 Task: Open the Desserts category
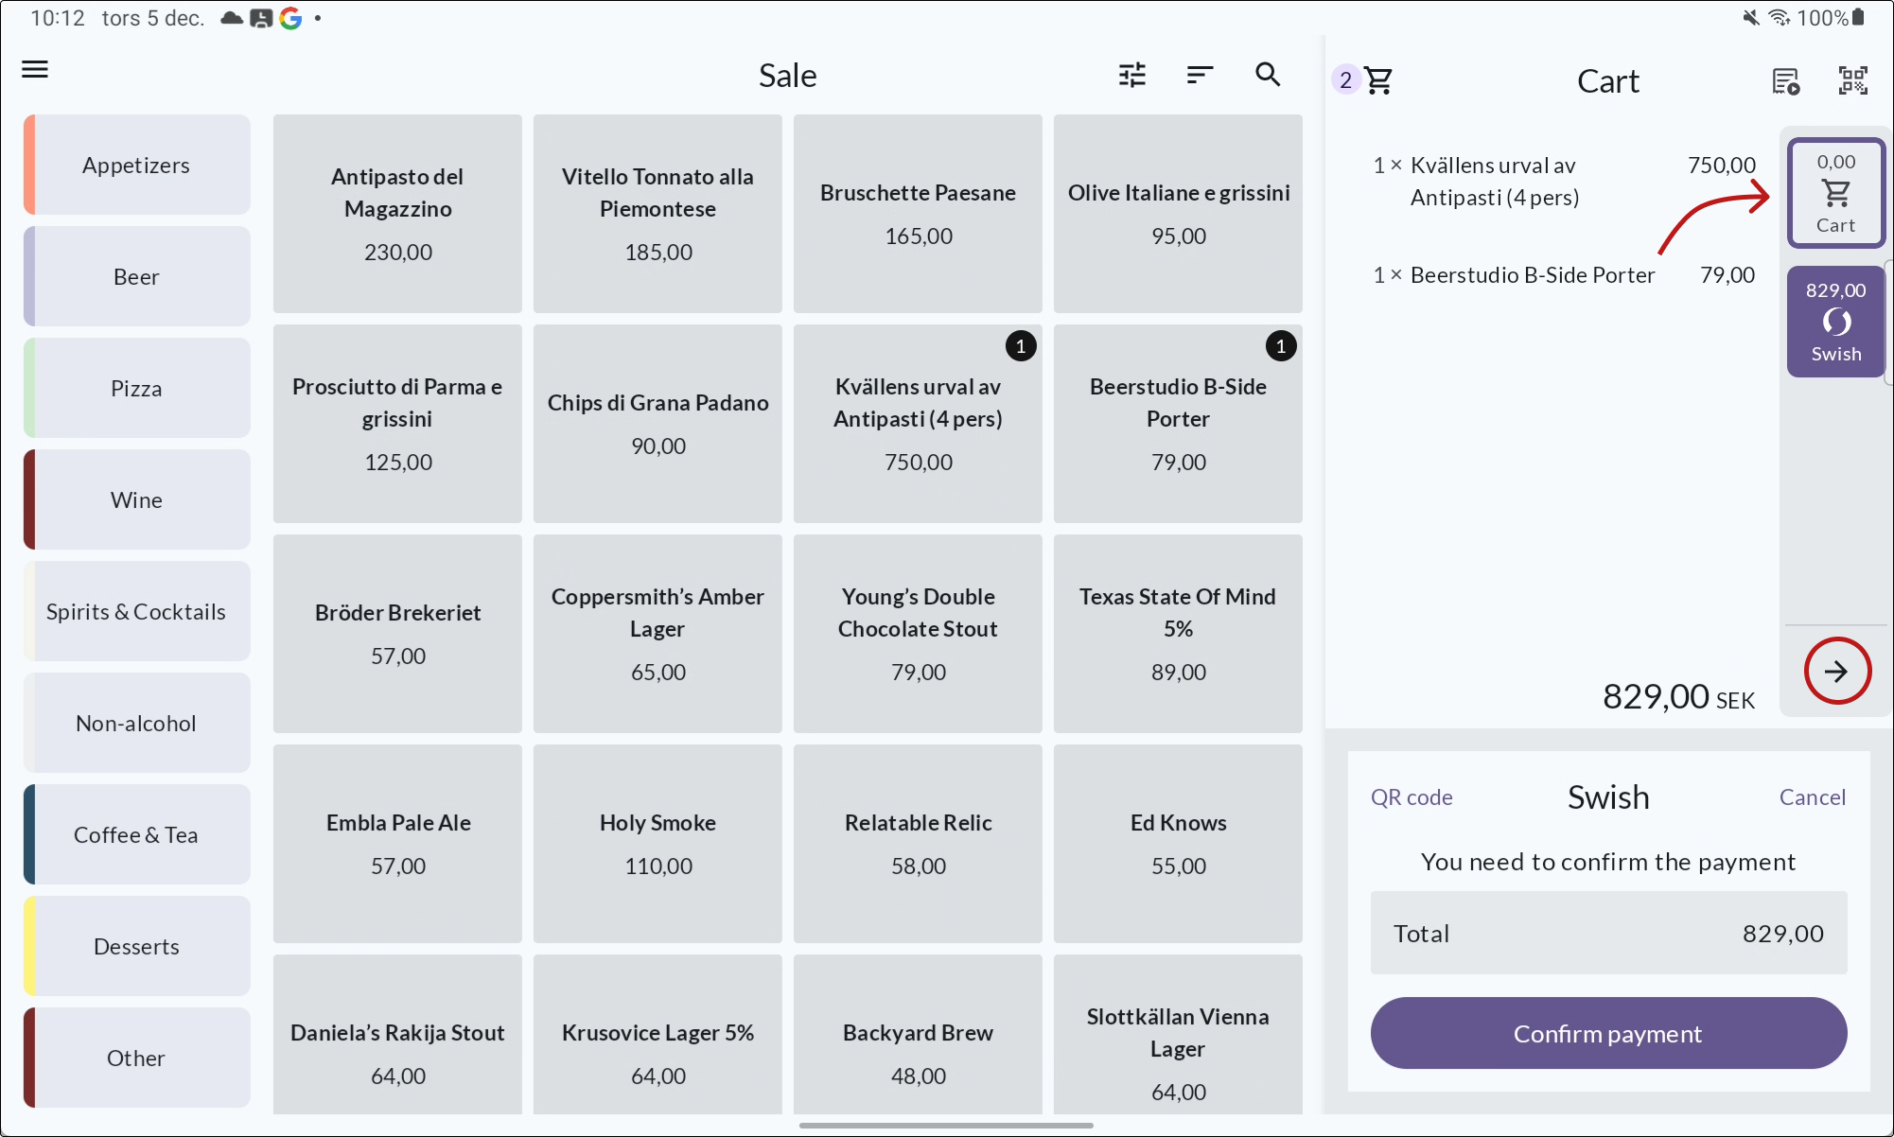coord(136,946)
